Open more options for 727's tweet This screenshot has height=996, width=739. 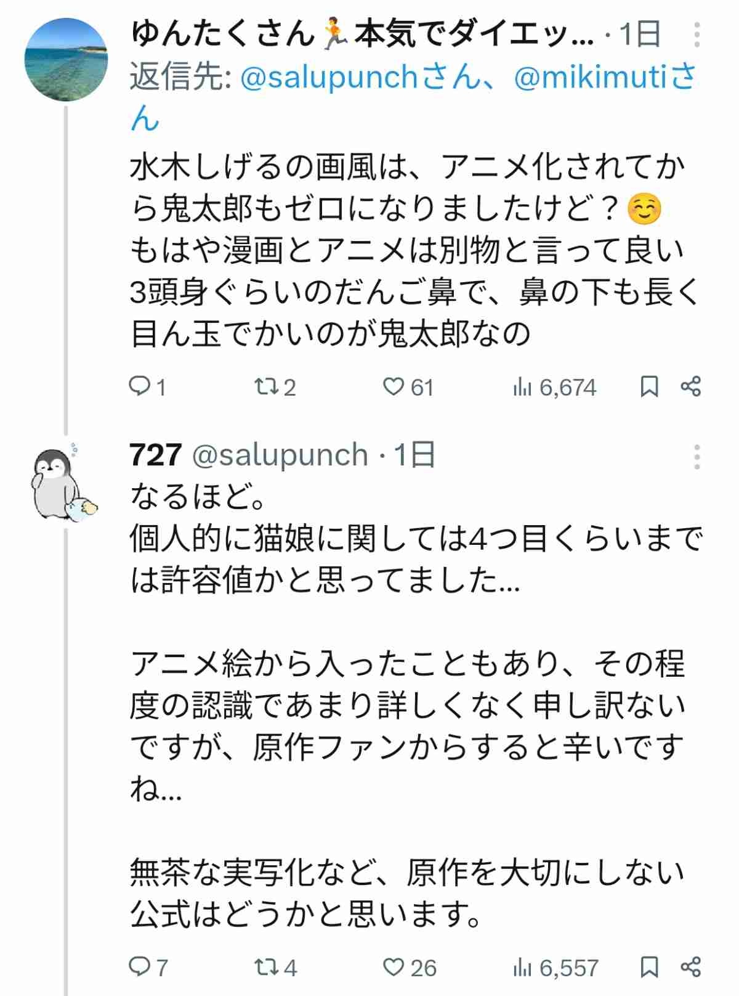697,457
